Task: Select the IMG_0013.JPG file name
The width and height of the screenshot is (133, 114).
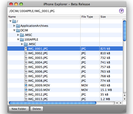Action: 38,99
